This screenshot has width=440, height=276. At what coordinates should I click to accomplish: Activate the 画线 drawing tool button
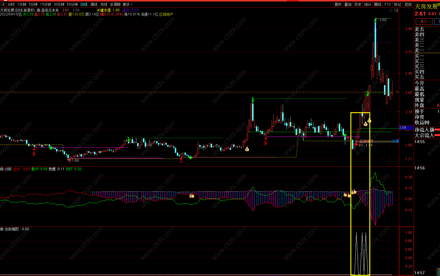[378, 4]
